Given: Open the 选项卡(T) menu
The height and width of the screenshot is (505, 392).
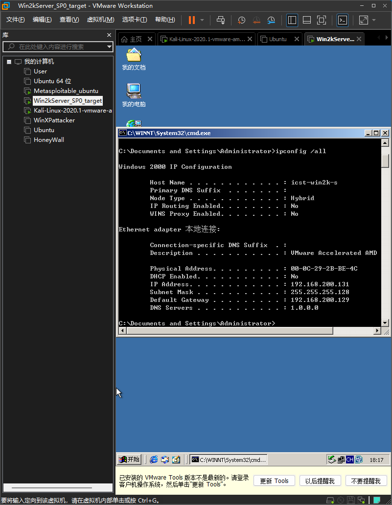Looking at the screenshot, I should pos(134,20).
